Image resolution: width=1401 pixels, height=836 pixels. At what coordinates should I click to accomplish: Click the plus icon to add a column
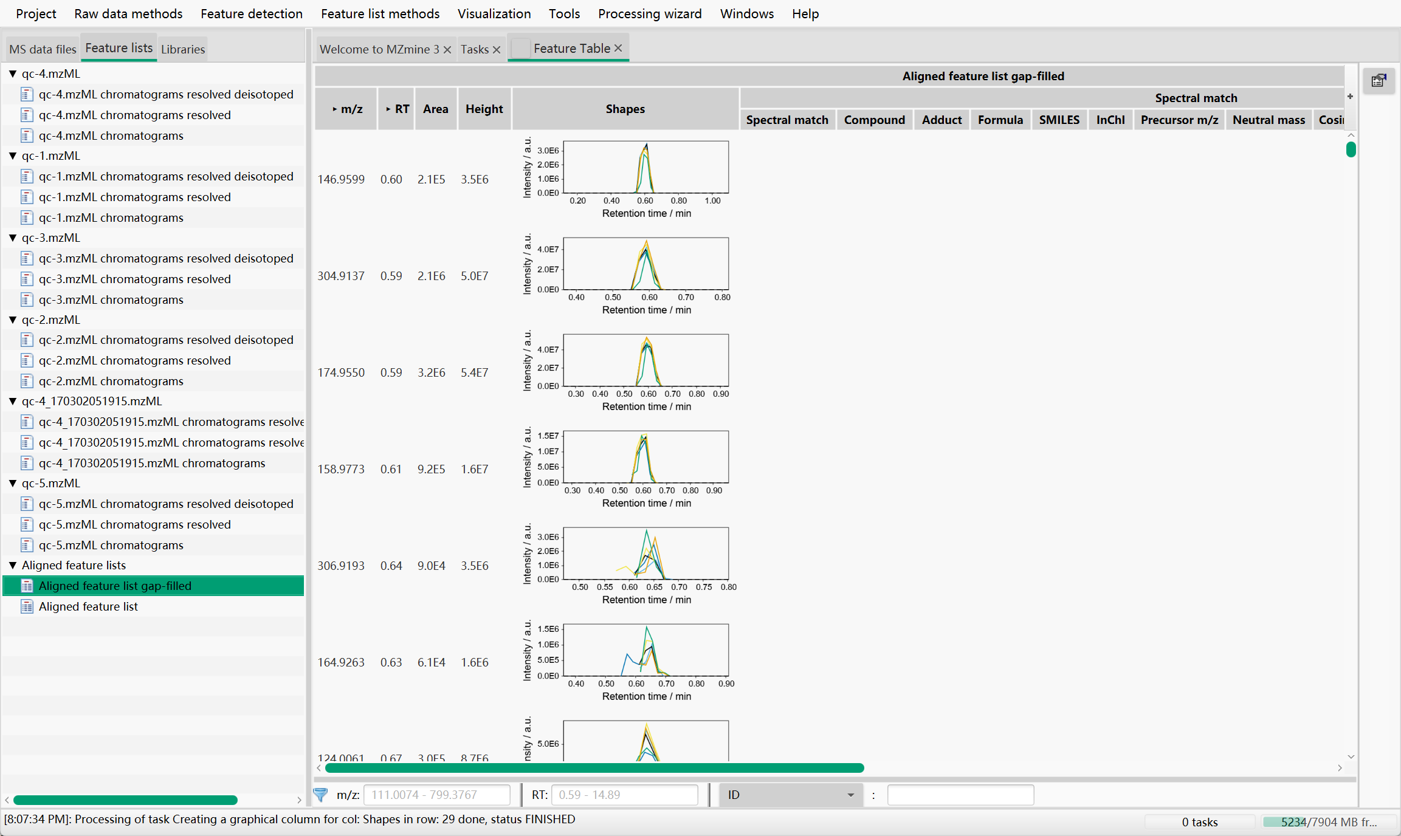(x=1349, y=96)
